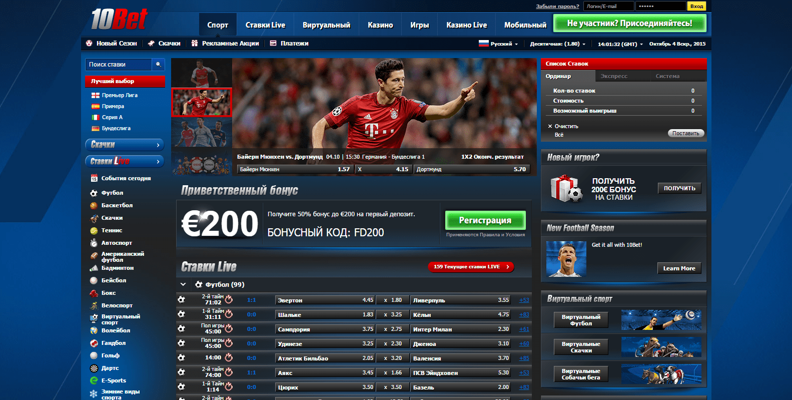Select the Arsenal player banner thumbnail
The image size is (792, 400).
click(202, 73)
